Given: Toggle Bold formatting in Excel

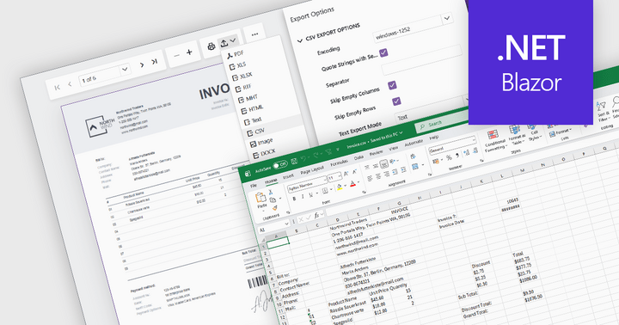Looking at the screenshot, I should [294, 199].
